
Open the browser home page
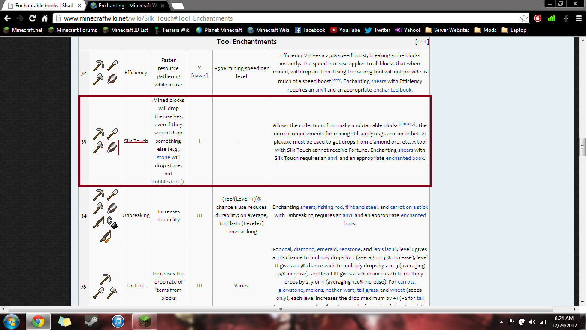45,18
